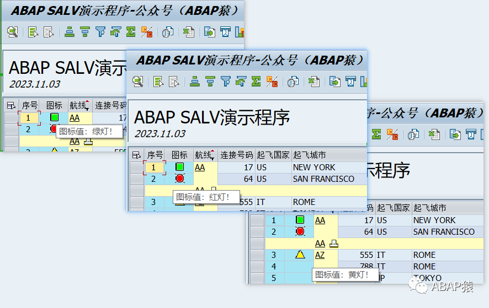Screen dimensions: 489x308
Task: Export to spreadsheet in green-light tooltip window
Action: pos(189,32)
